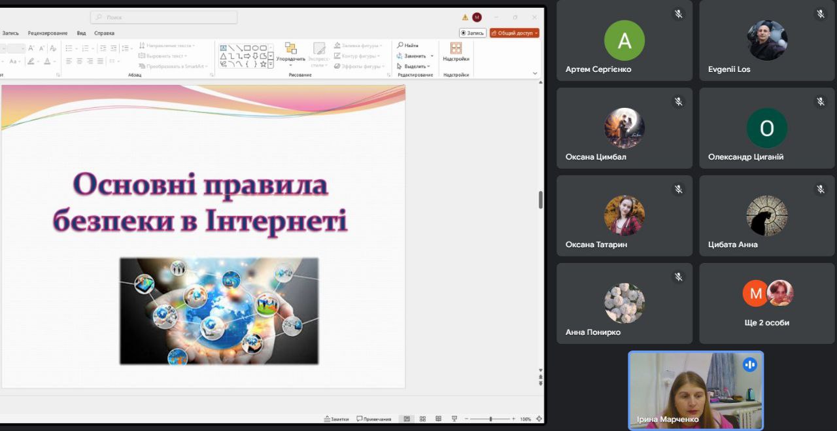Open the Запись ribbon tab
837x431 pixels.
pyautogui.click(x=10, y=33)
